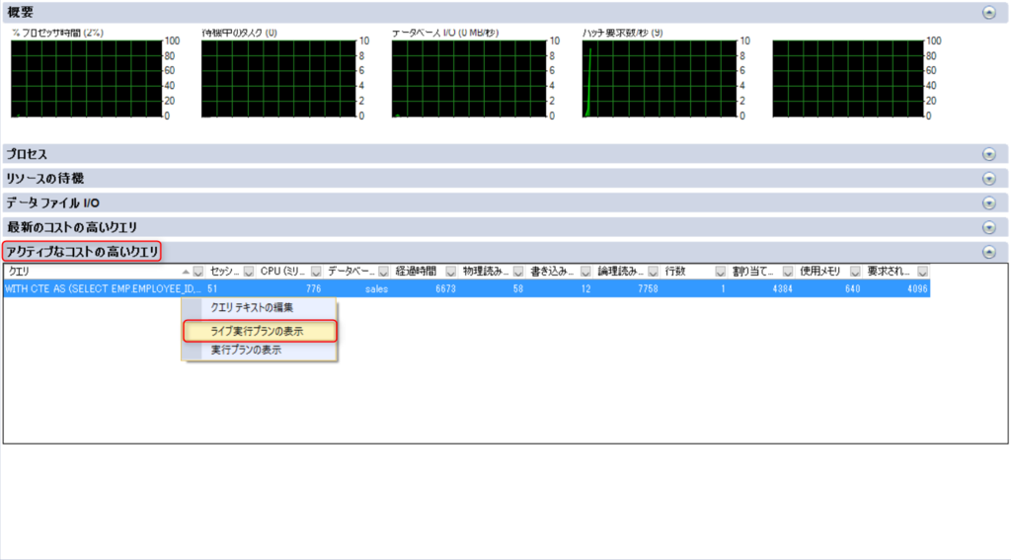The width and height of the screenshot is (1011, 560).
Task: Click the バッチ要求数/秒 graph
Action: tap(659, 79)
